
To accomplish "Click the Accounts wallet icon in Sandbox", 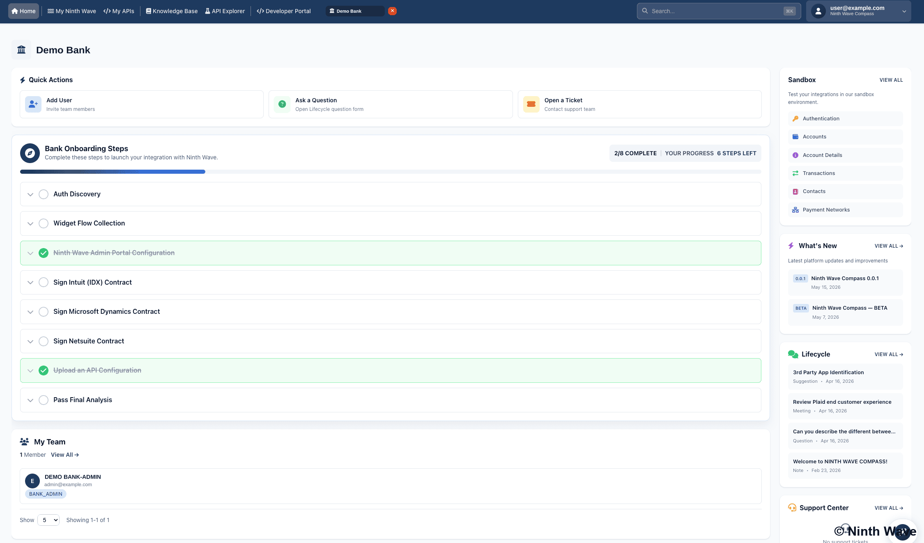I will coord(795,137).
